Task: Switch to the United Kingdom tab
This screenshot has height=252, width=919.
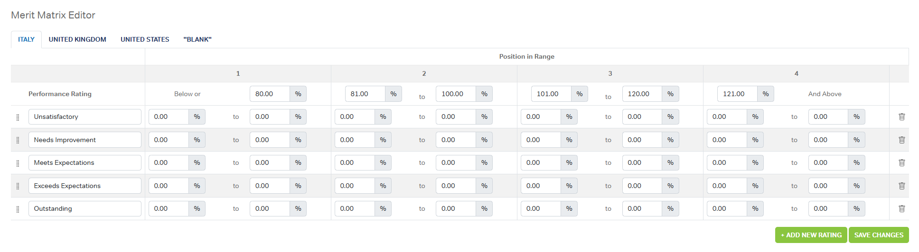Action: [77, 39]
